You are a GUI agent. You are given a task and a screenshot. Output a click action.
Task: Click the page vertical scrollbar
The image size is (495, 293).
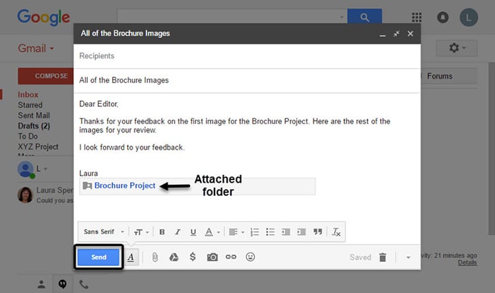(x=492, y=148)
